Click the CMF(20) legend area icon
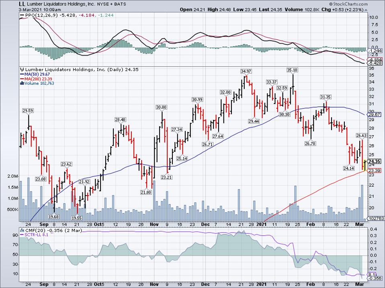 click(22, 230)
